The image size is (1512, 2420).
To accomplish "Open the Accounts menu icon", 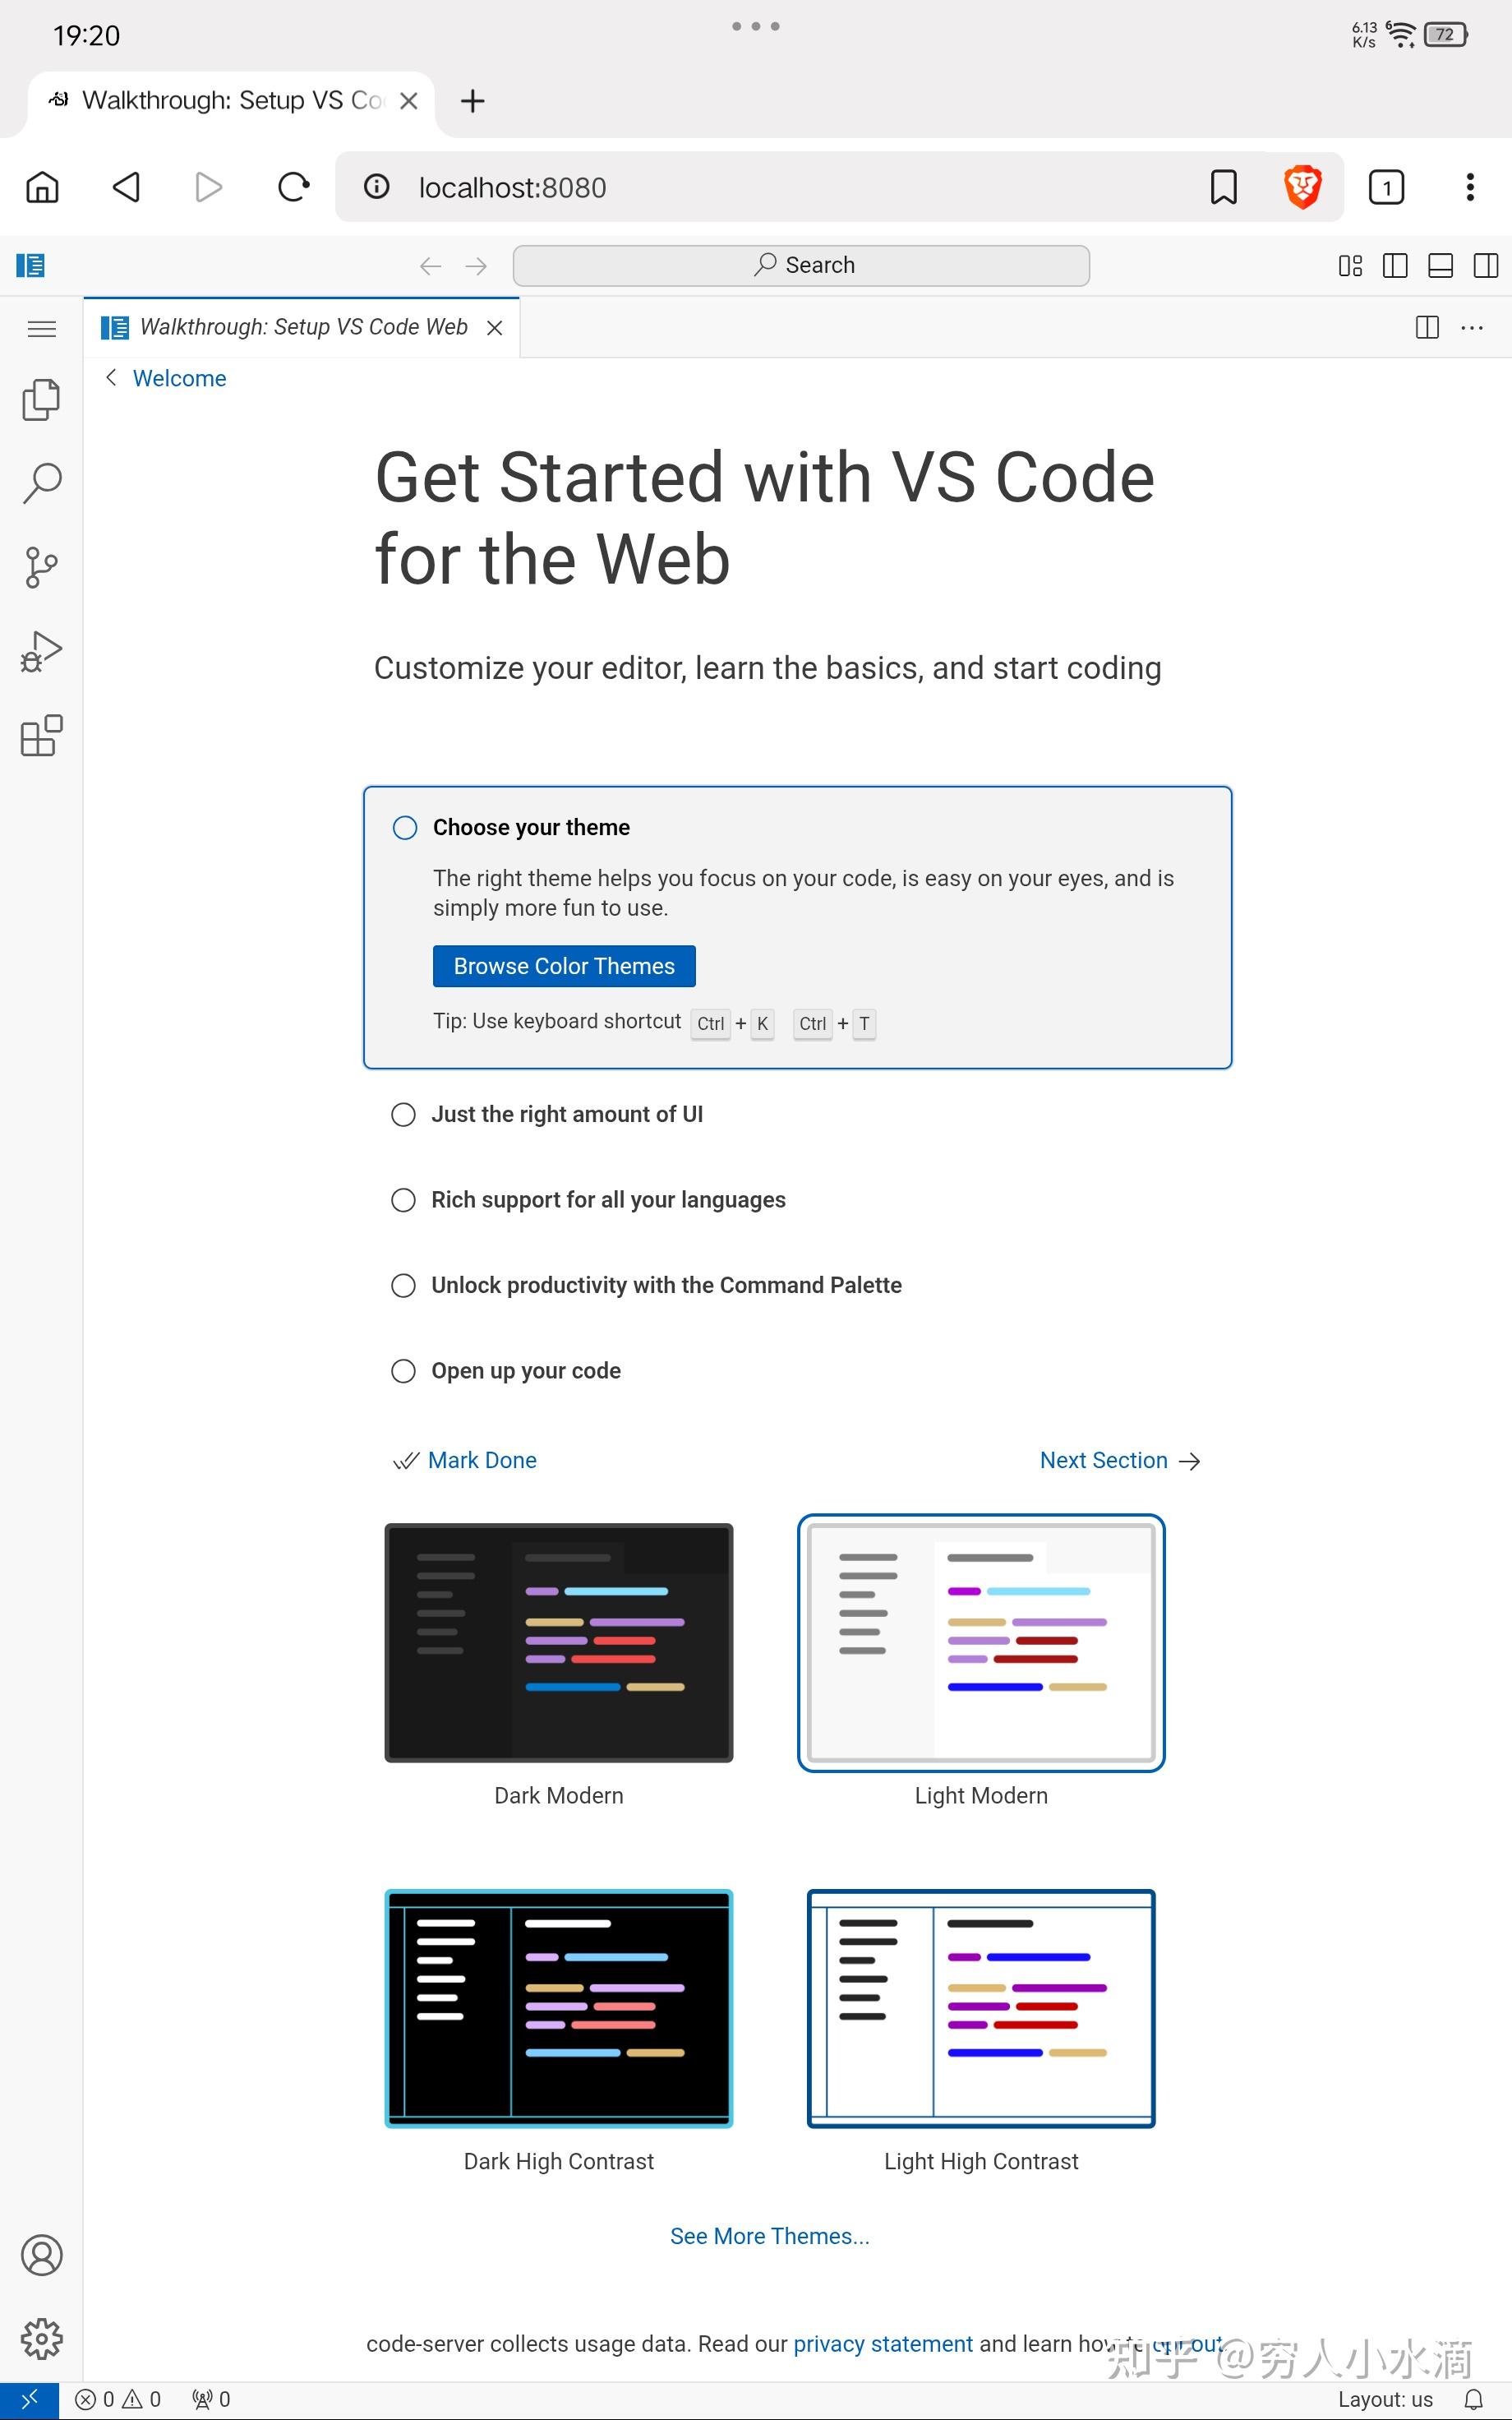I will point(41,2255).
